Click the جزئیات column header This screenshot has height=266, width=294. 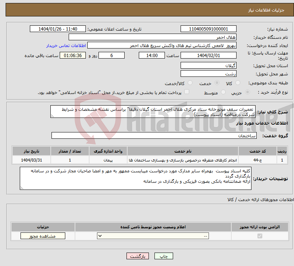click(43, 227)
